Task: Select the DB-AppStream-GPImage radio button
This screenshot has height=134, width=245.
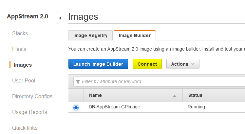Action: 76,107
